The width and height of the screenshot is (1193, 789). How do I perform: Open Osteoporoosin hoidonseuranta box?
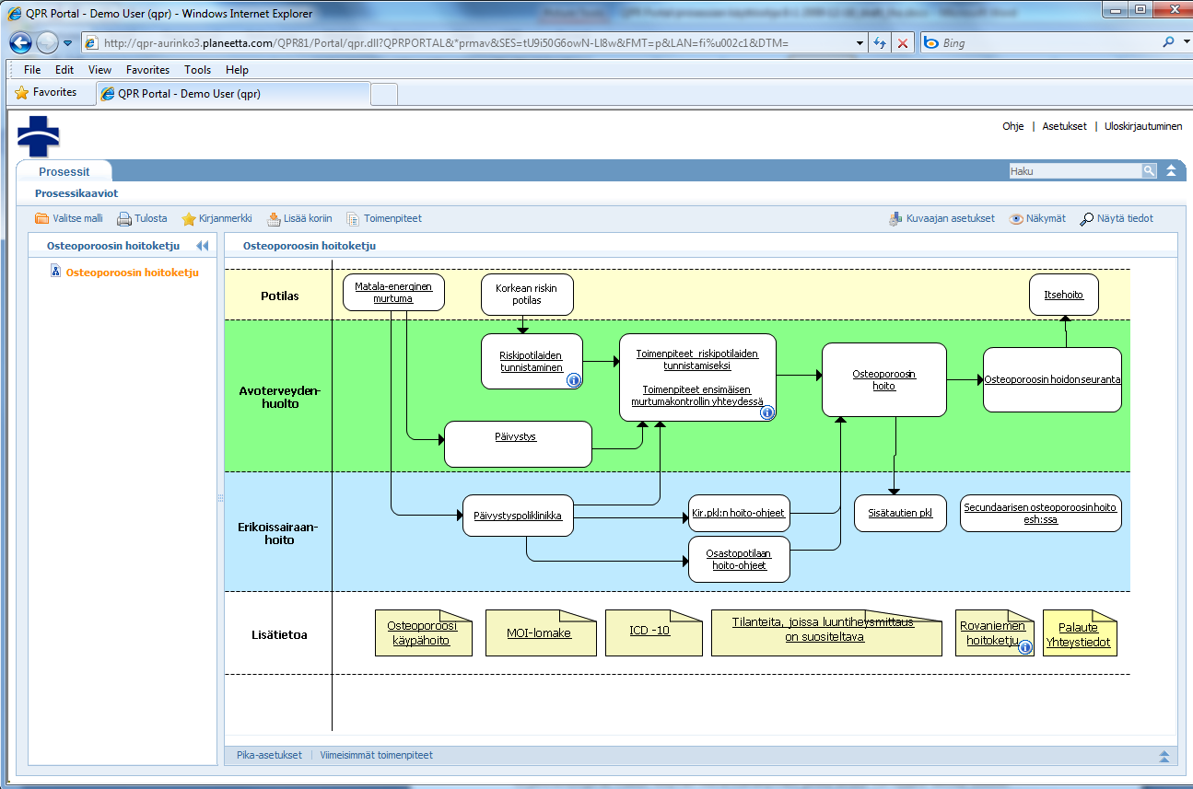point(1052,379)
